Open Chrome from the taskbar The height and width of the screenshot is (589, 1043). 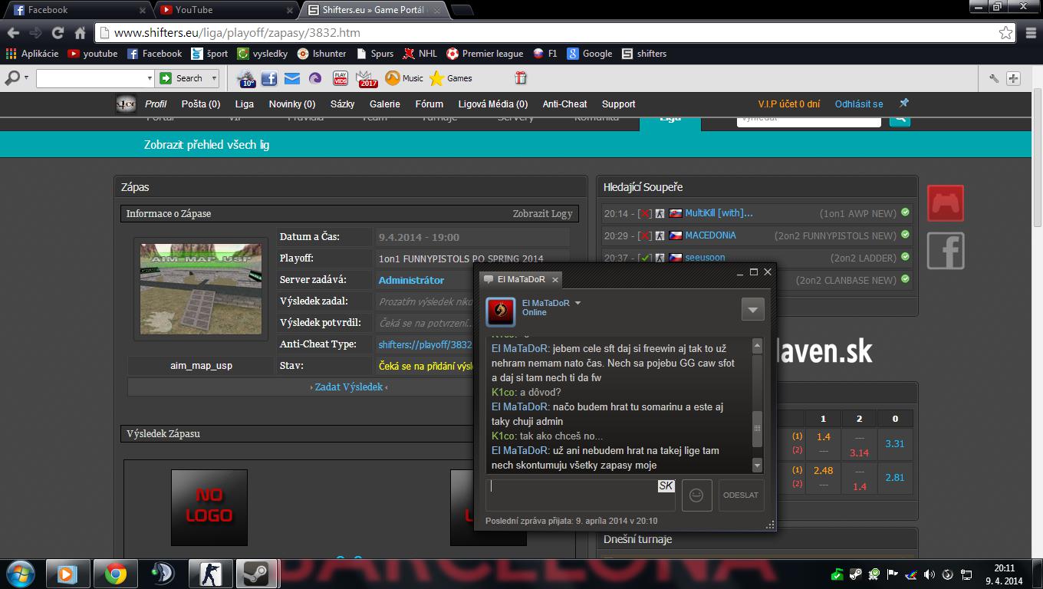click(116, 574)
